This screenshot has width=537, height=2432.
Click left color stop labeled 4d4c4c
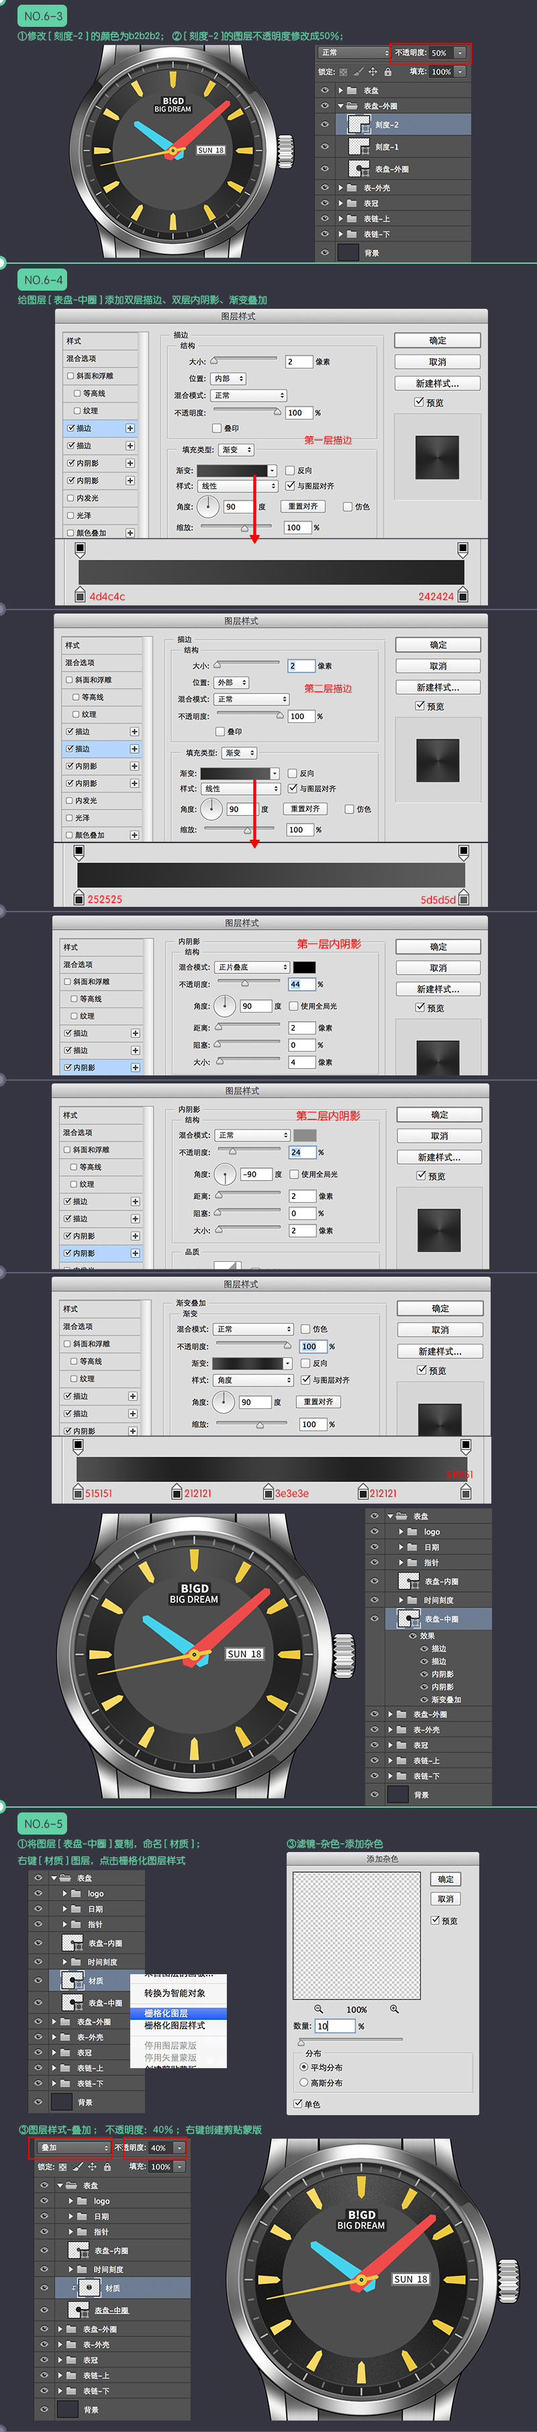tap(81, 595)
